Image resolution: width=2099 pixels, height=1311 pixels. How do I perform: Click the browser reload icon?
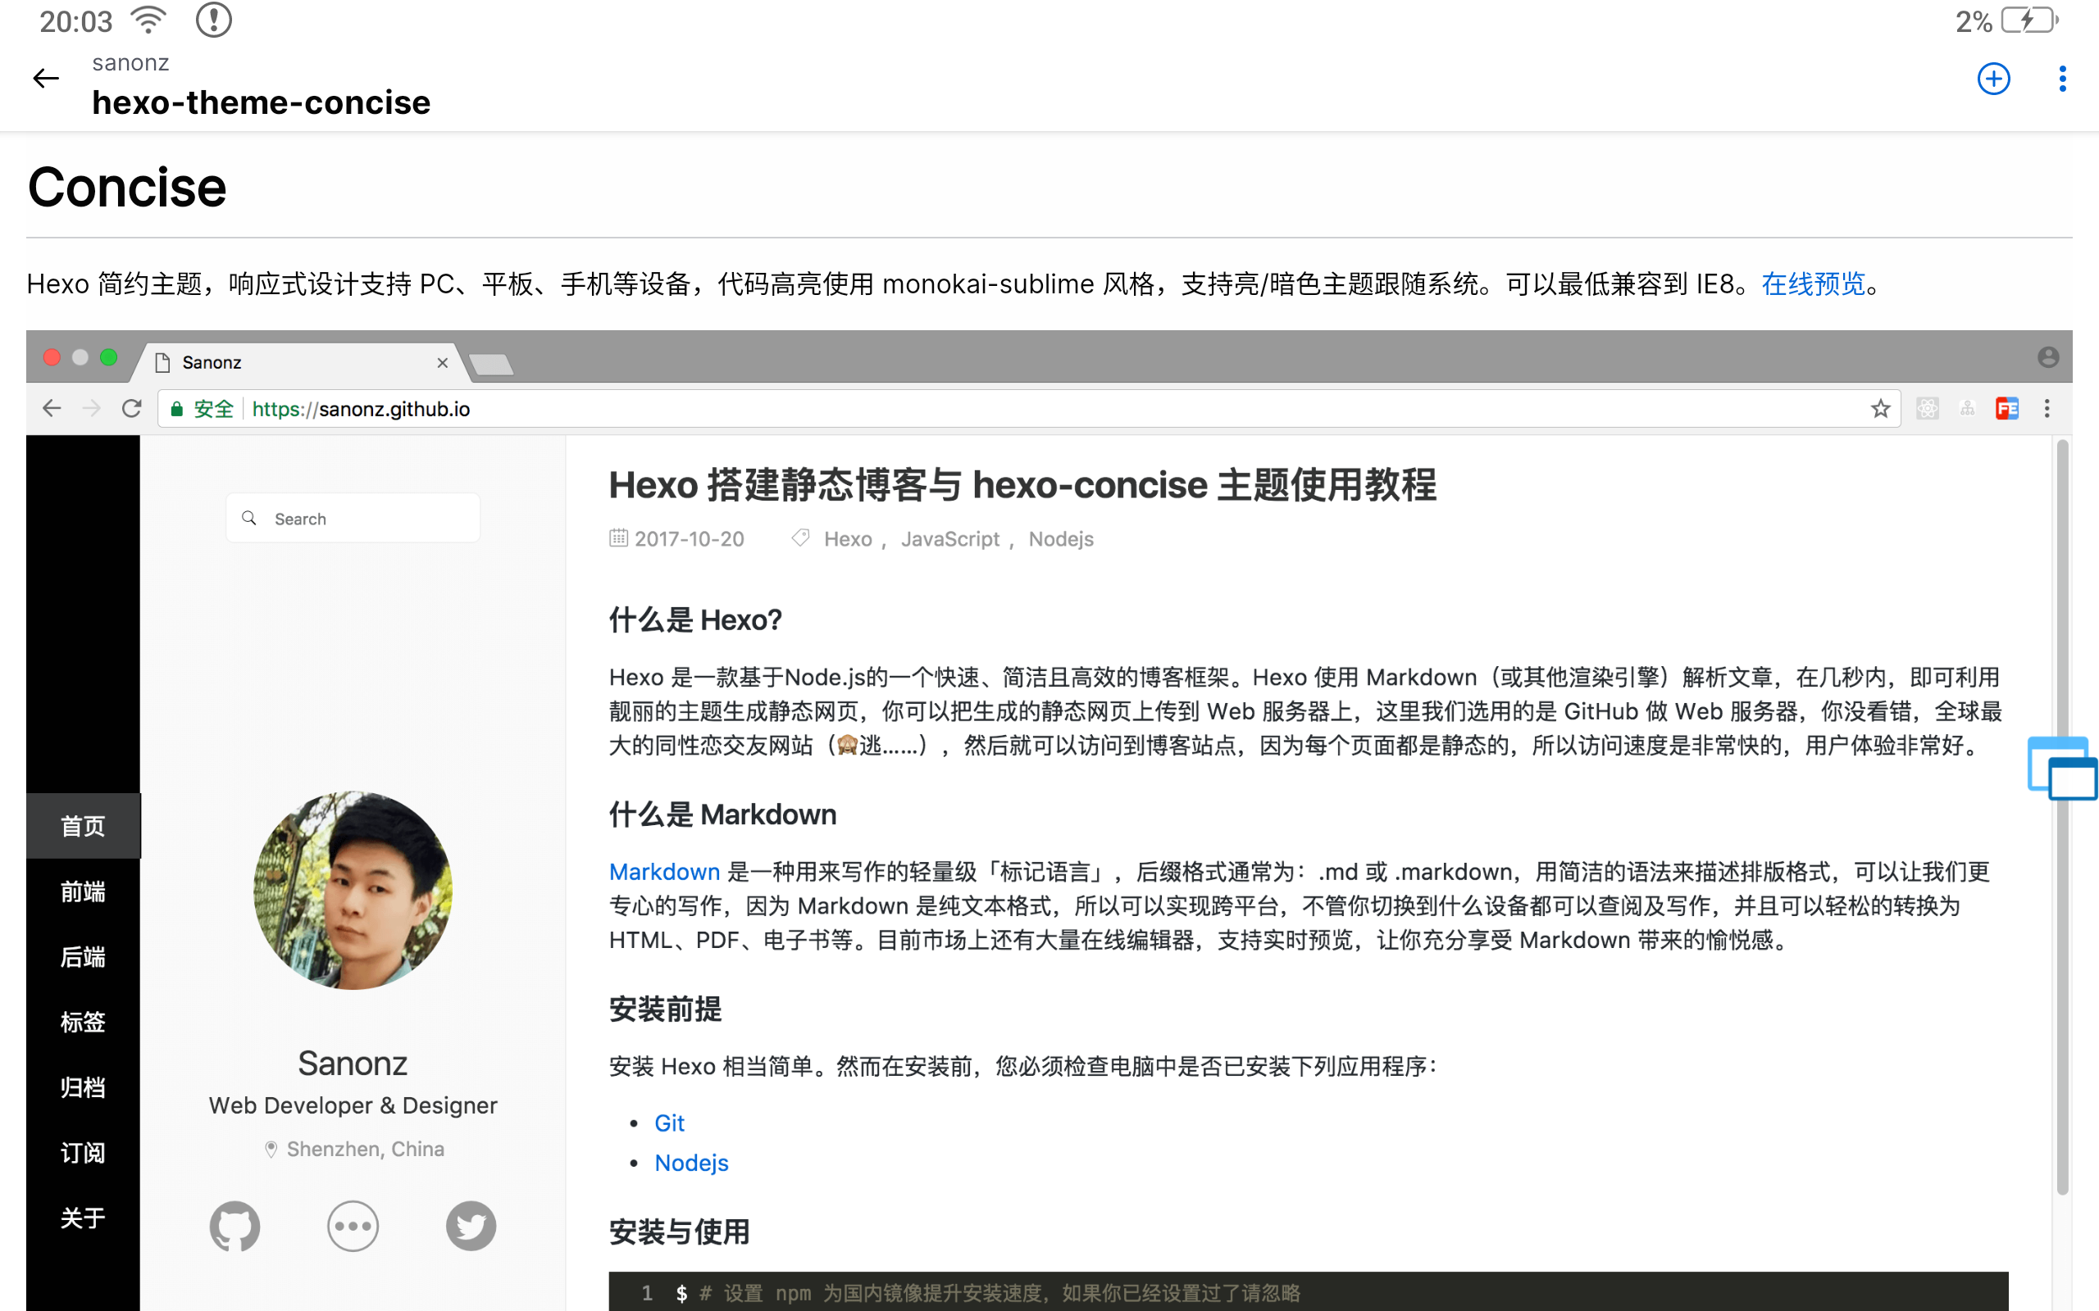(x=132, y=408)
